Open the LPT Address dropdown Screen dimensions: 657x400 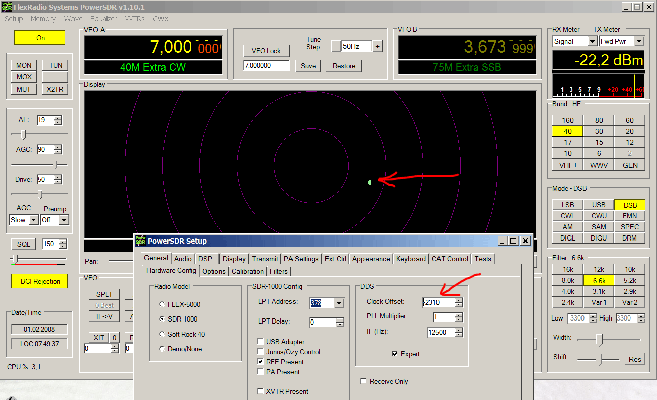click(x=339, y=303)
